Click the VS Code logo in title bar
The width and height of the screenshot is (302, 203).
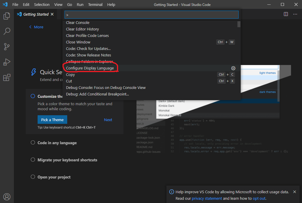(x=5, y=4)
